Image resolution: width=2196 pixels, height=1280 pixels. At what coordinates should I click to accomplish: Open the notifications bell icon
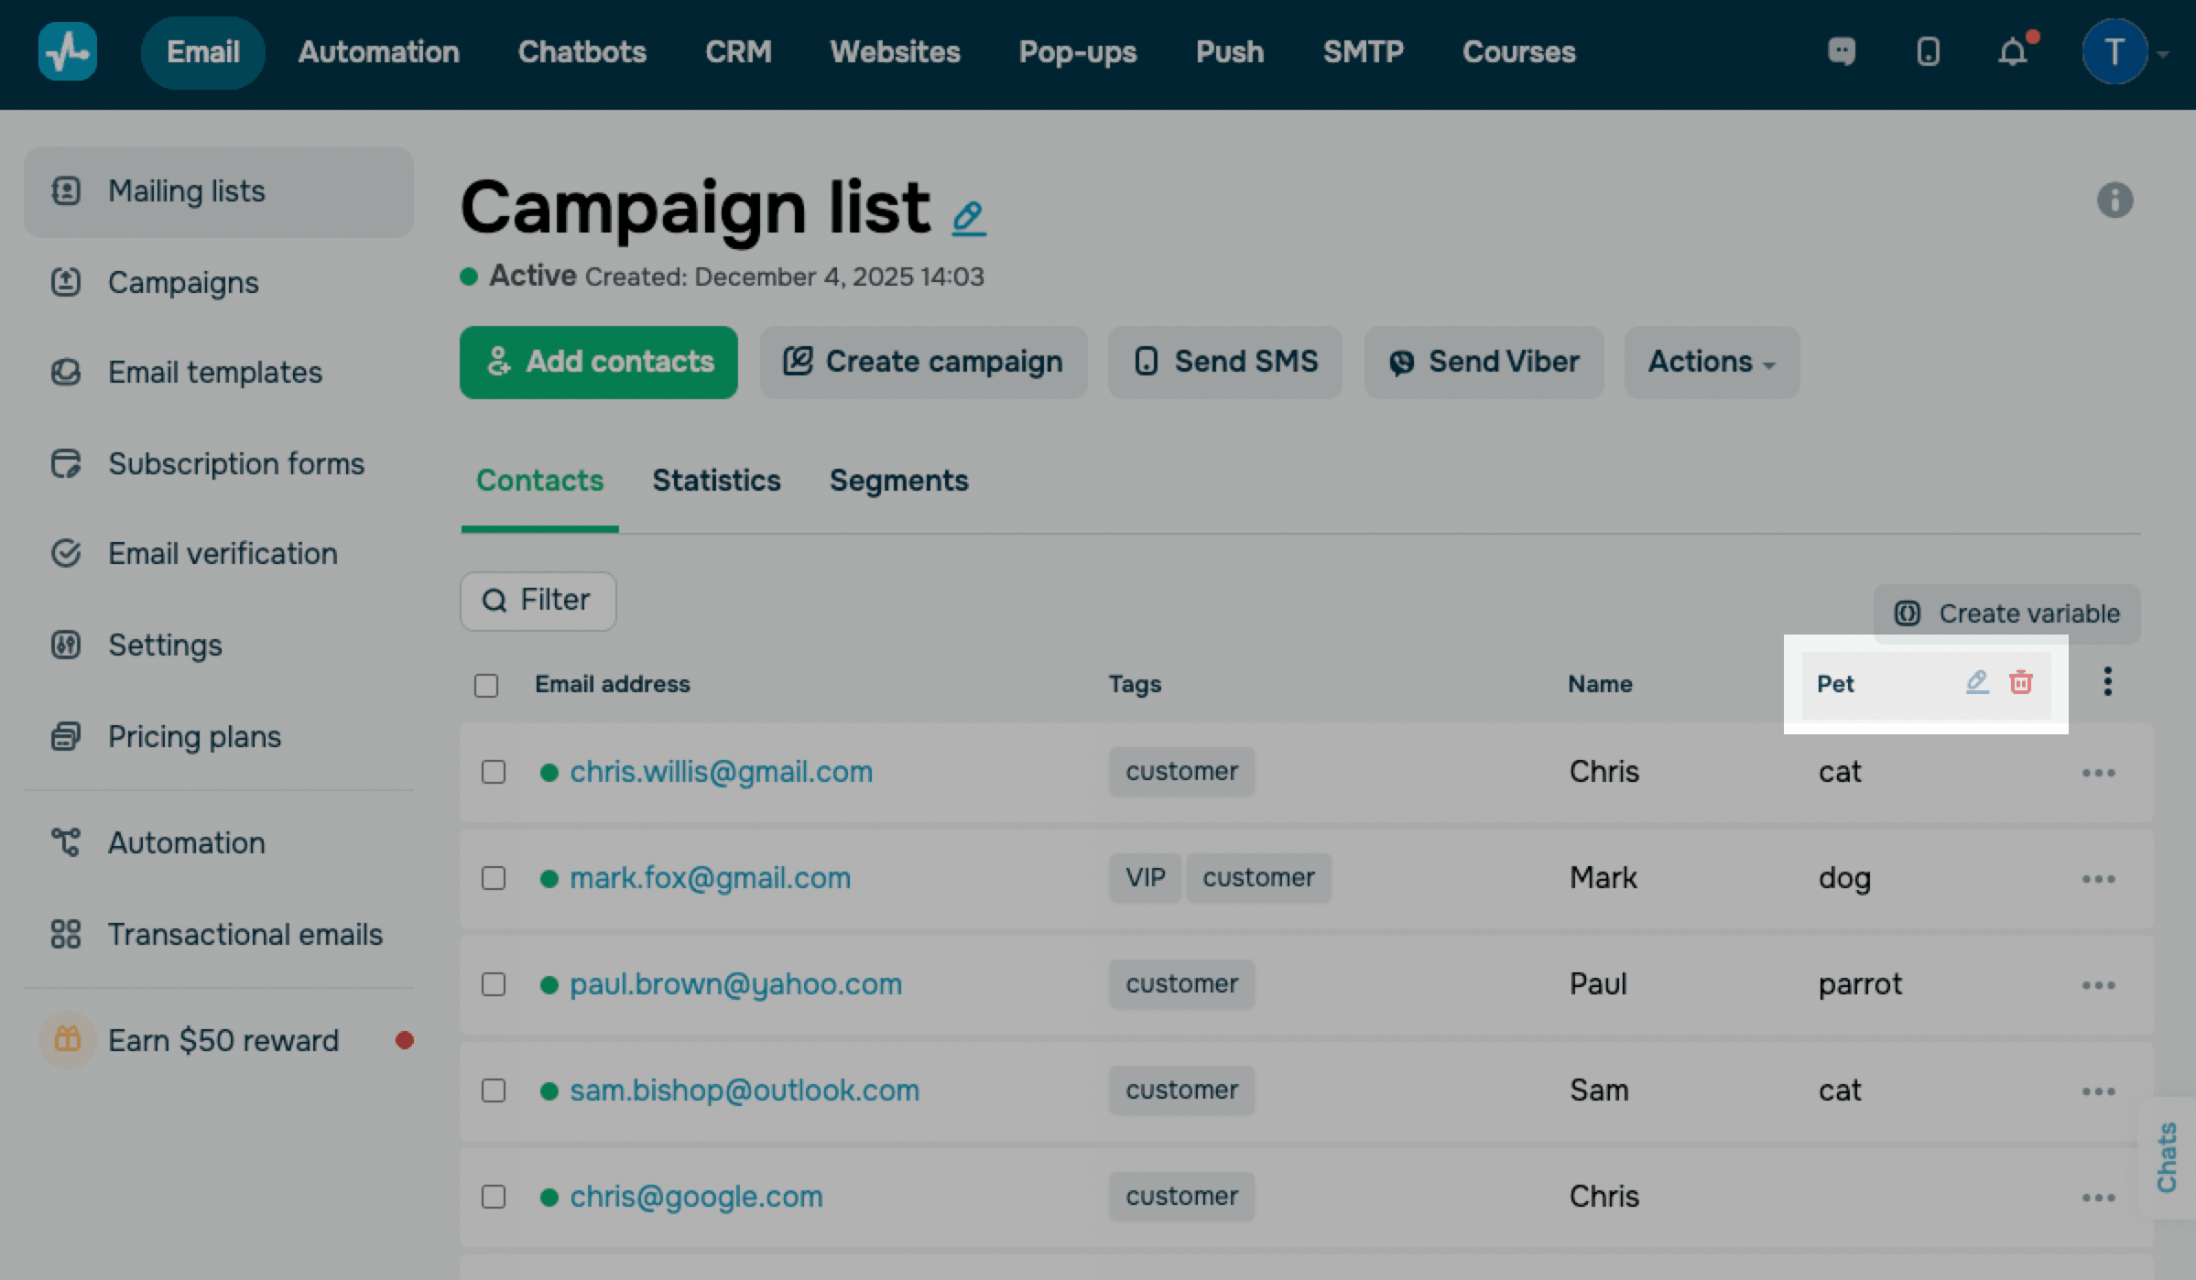tap(2012, 52)
